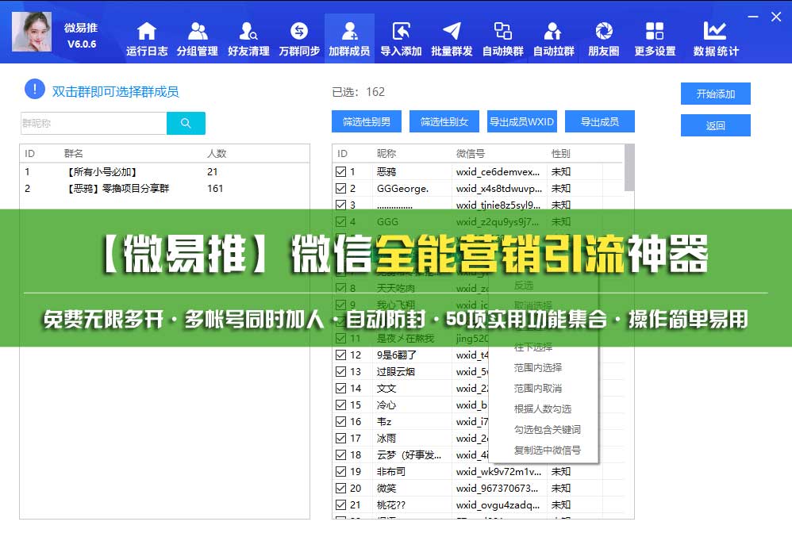This screenshot has width=792, height=556.
Task: Open 更多设置 grid icon
Action: tap(655, 32)
